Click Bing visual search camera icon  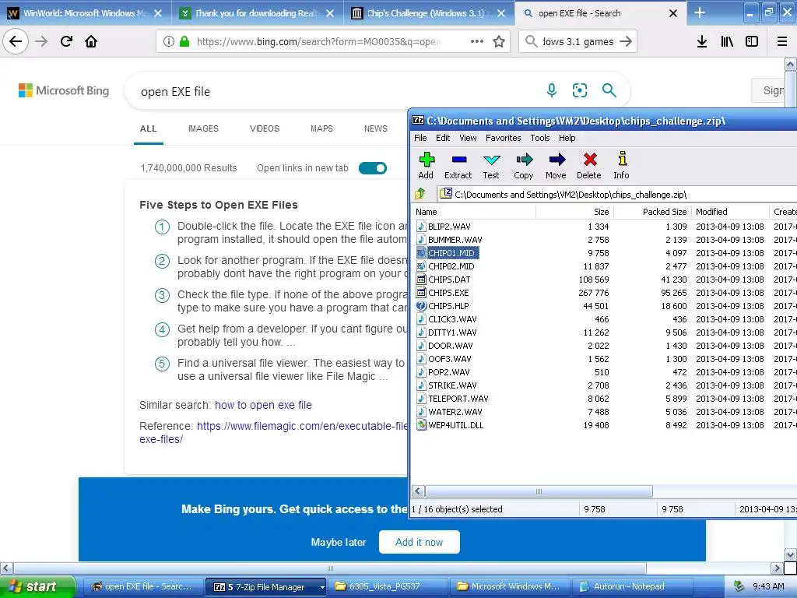point(579,90)
